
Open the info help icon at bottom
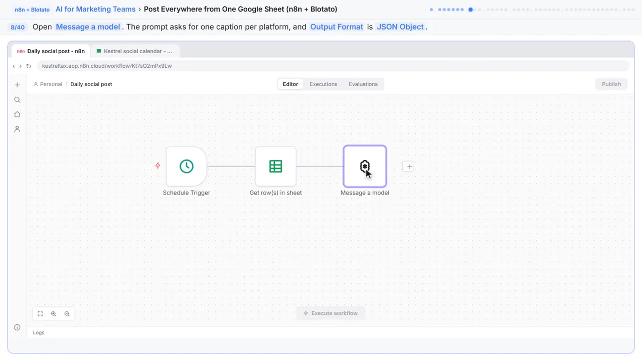click(17, 327)
